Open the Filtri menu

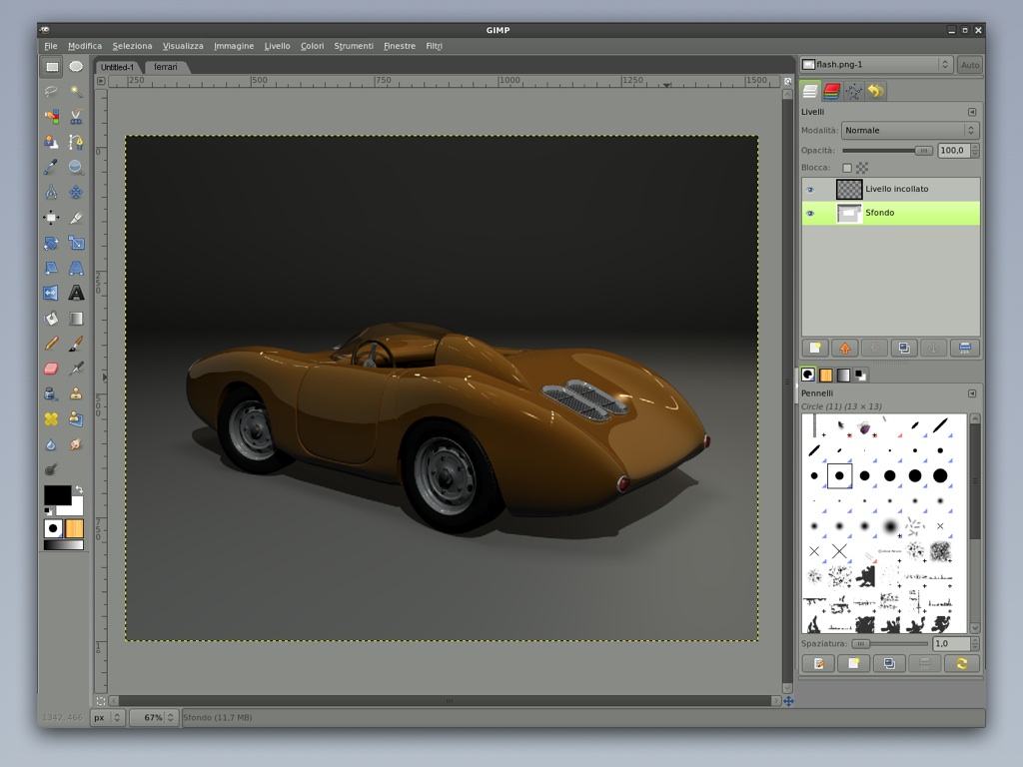(434, 46)
